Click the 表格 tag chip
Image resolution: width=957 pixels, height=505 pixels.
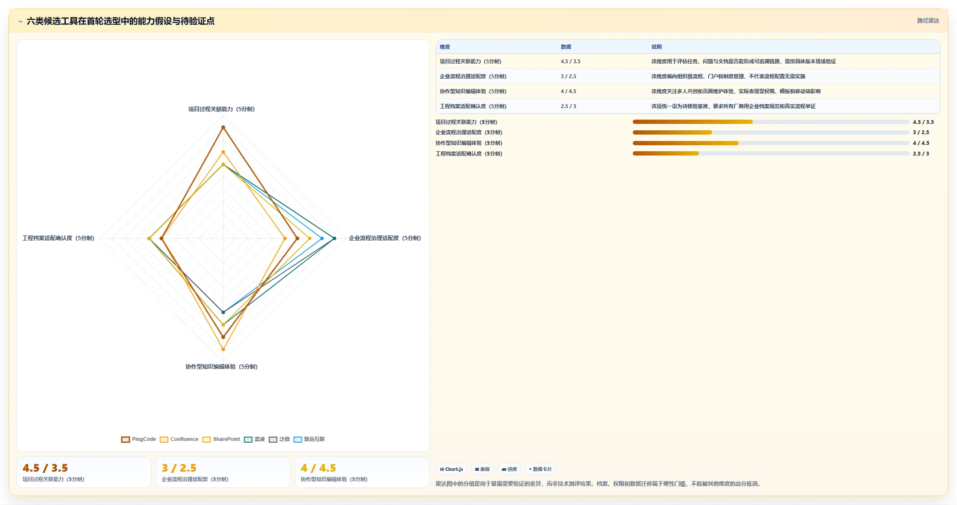coord(482,469)
